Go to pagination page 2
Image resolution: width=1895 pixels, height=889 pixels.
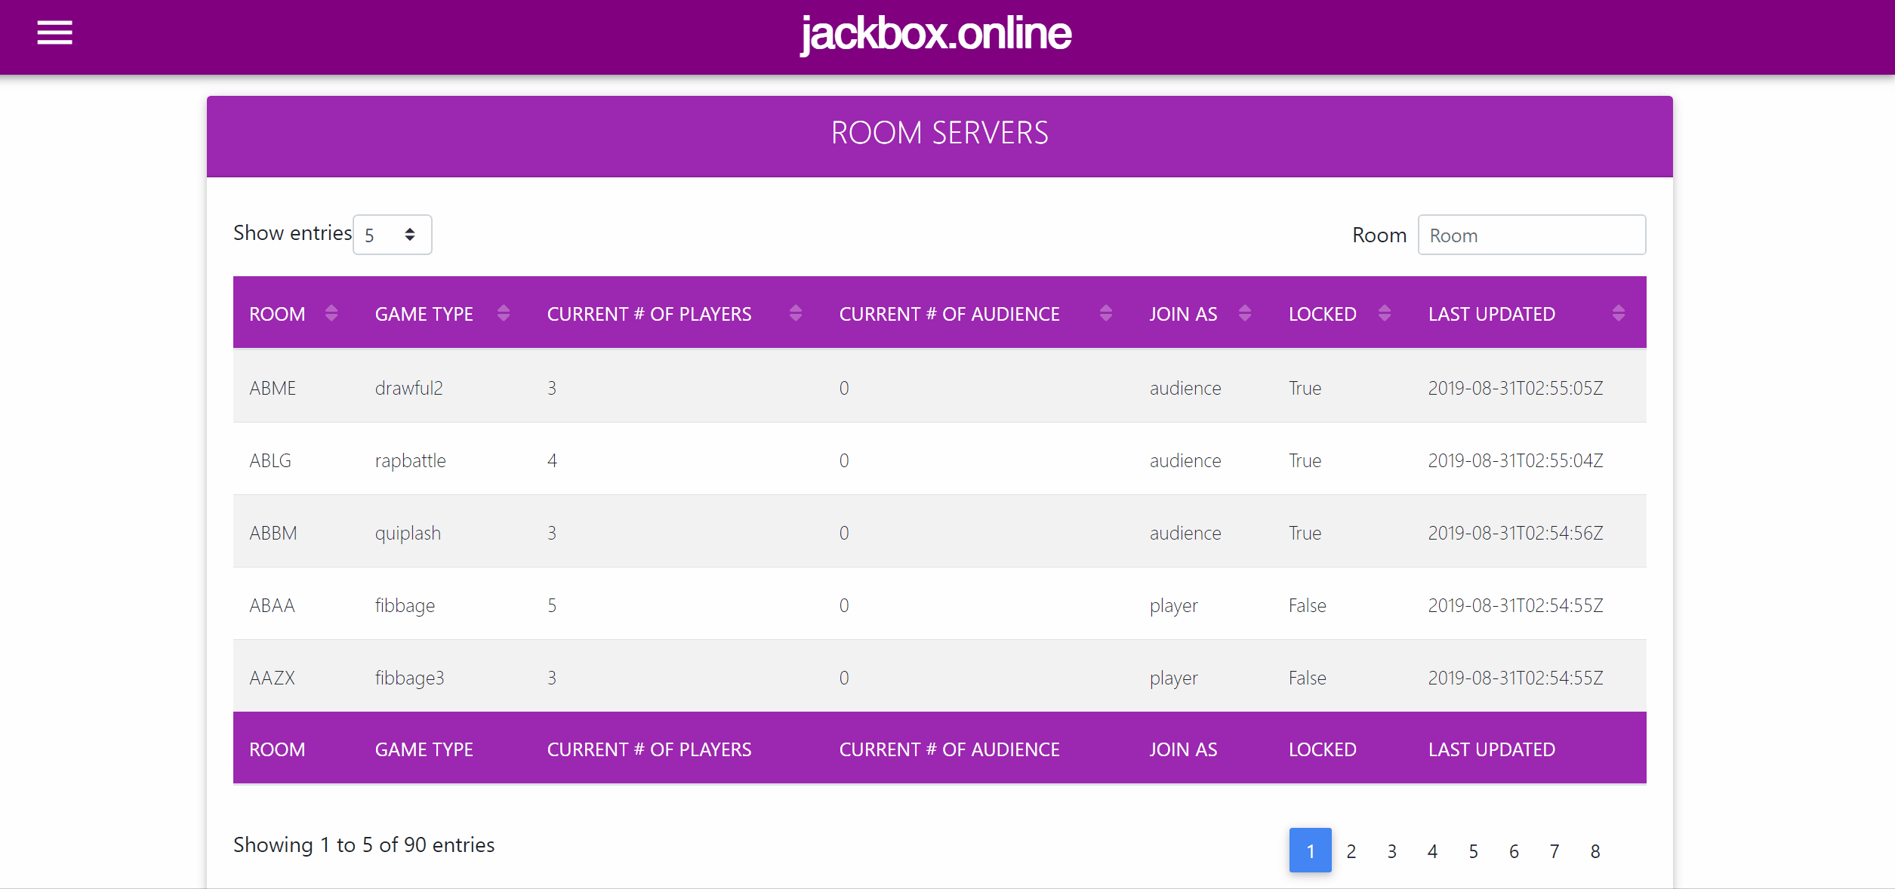click(1351, 851)
